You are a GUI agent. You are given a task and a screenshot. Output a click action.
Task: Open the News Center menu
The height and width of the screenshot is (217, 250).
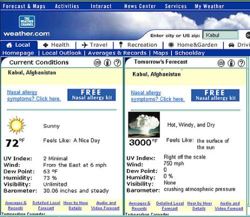click(x=140, y=6)
